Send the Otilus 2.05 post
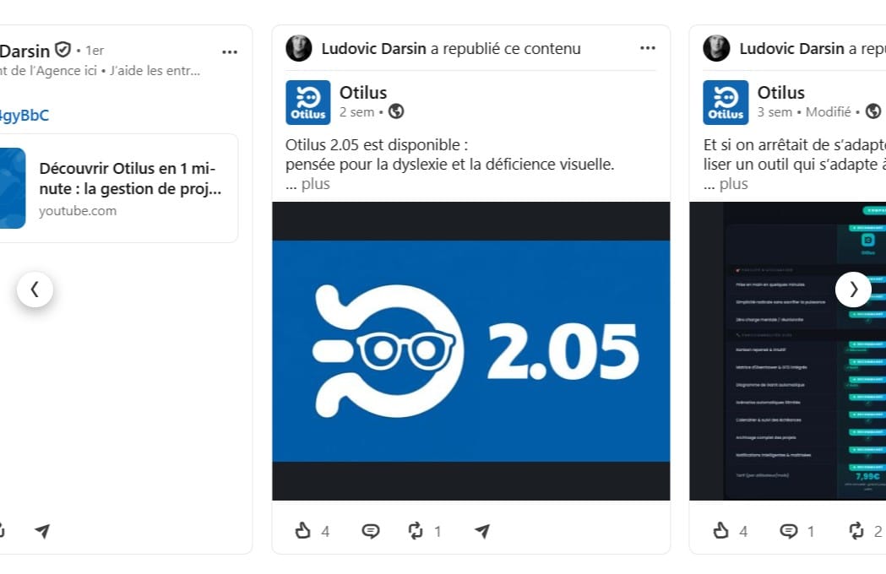886x574 pixels. point(482,530)
